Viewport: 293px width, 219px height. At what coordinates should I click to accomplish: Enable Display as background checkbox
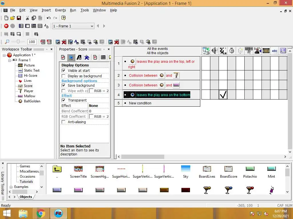click(x=64, y=76)
